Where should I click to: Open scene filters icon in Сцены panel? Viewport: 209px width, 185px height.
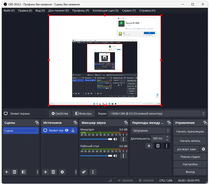coord(23,172)
